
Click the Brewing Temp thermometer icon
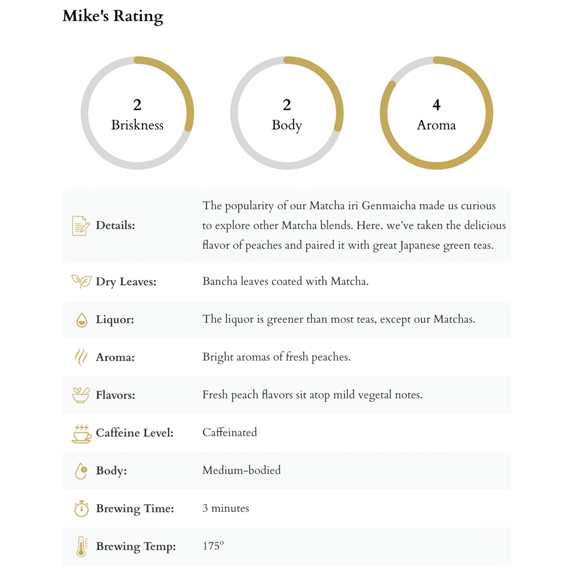[x=81, y=547]
